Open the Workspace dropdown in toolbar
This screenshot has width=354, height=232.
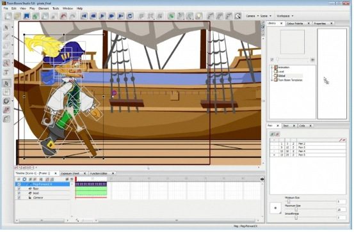tap(285, 16)
